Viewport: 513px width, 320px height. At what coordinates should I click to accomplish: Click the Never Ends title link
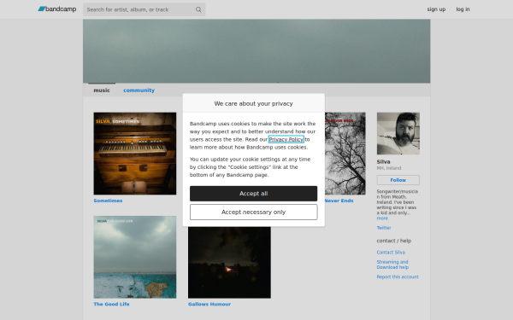point(339,201)
